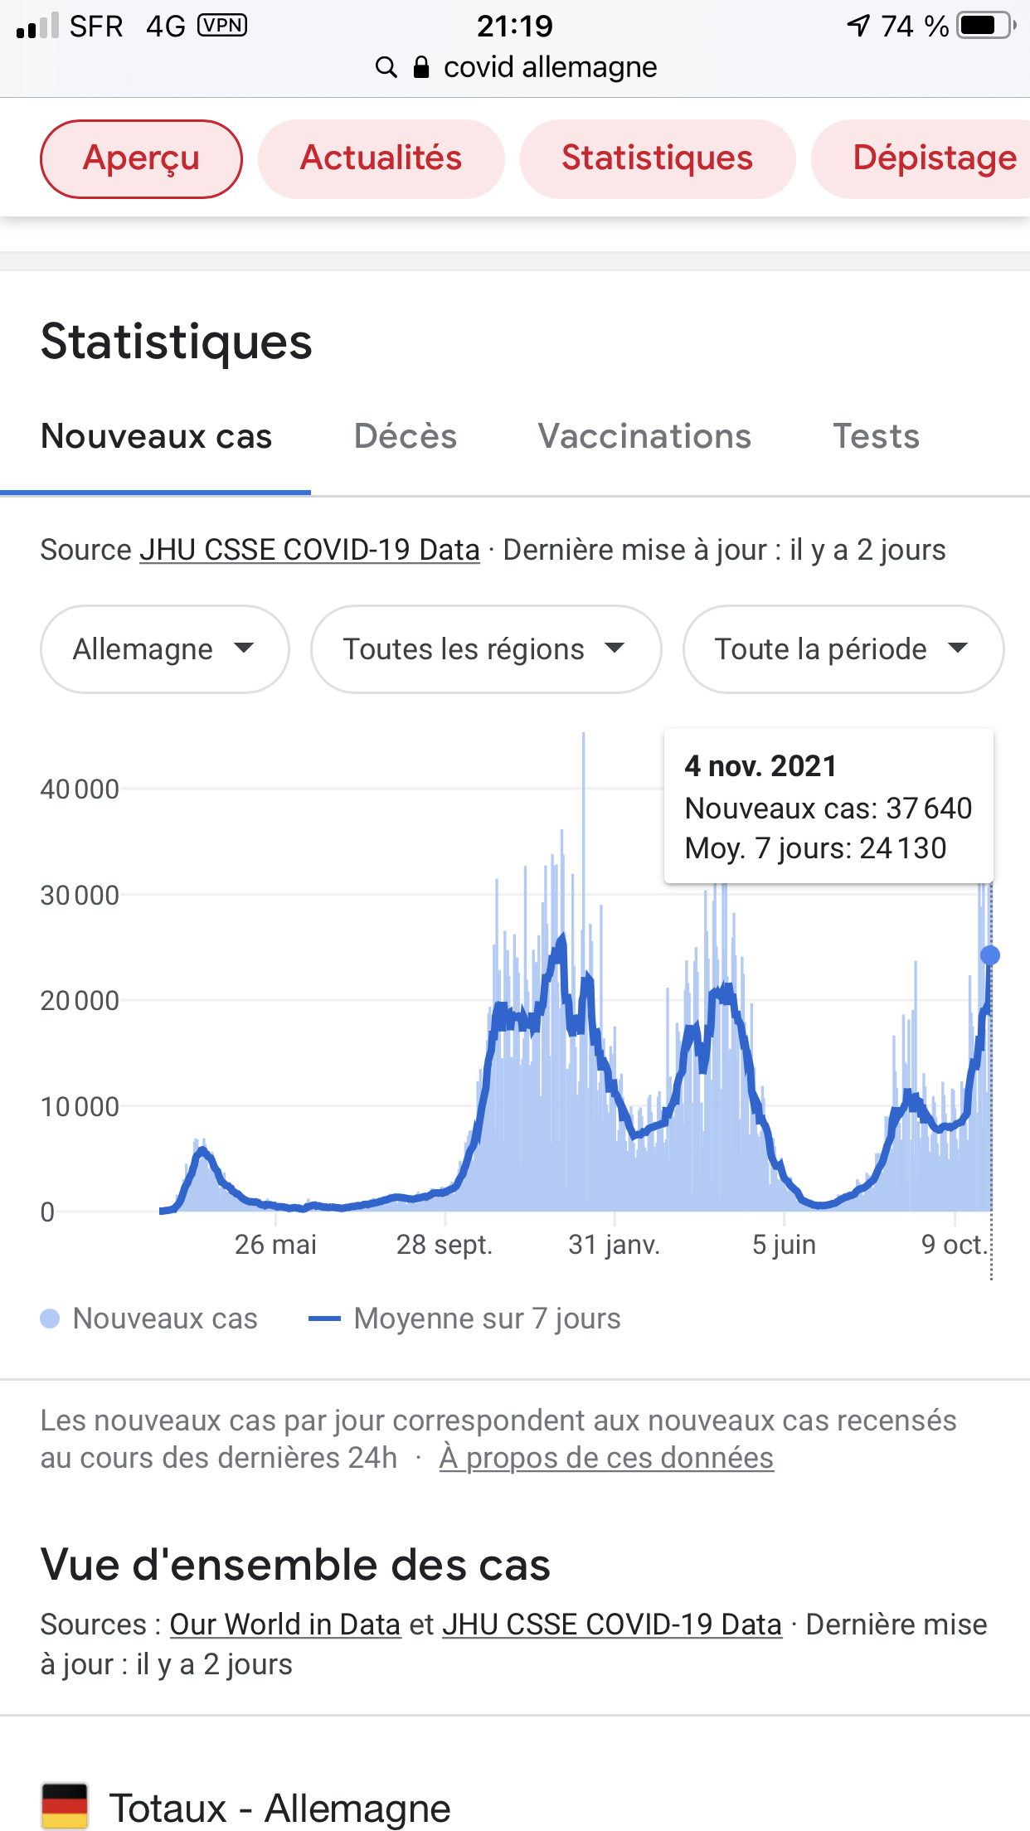Tap the Actualités chip button

pos(381,158)
